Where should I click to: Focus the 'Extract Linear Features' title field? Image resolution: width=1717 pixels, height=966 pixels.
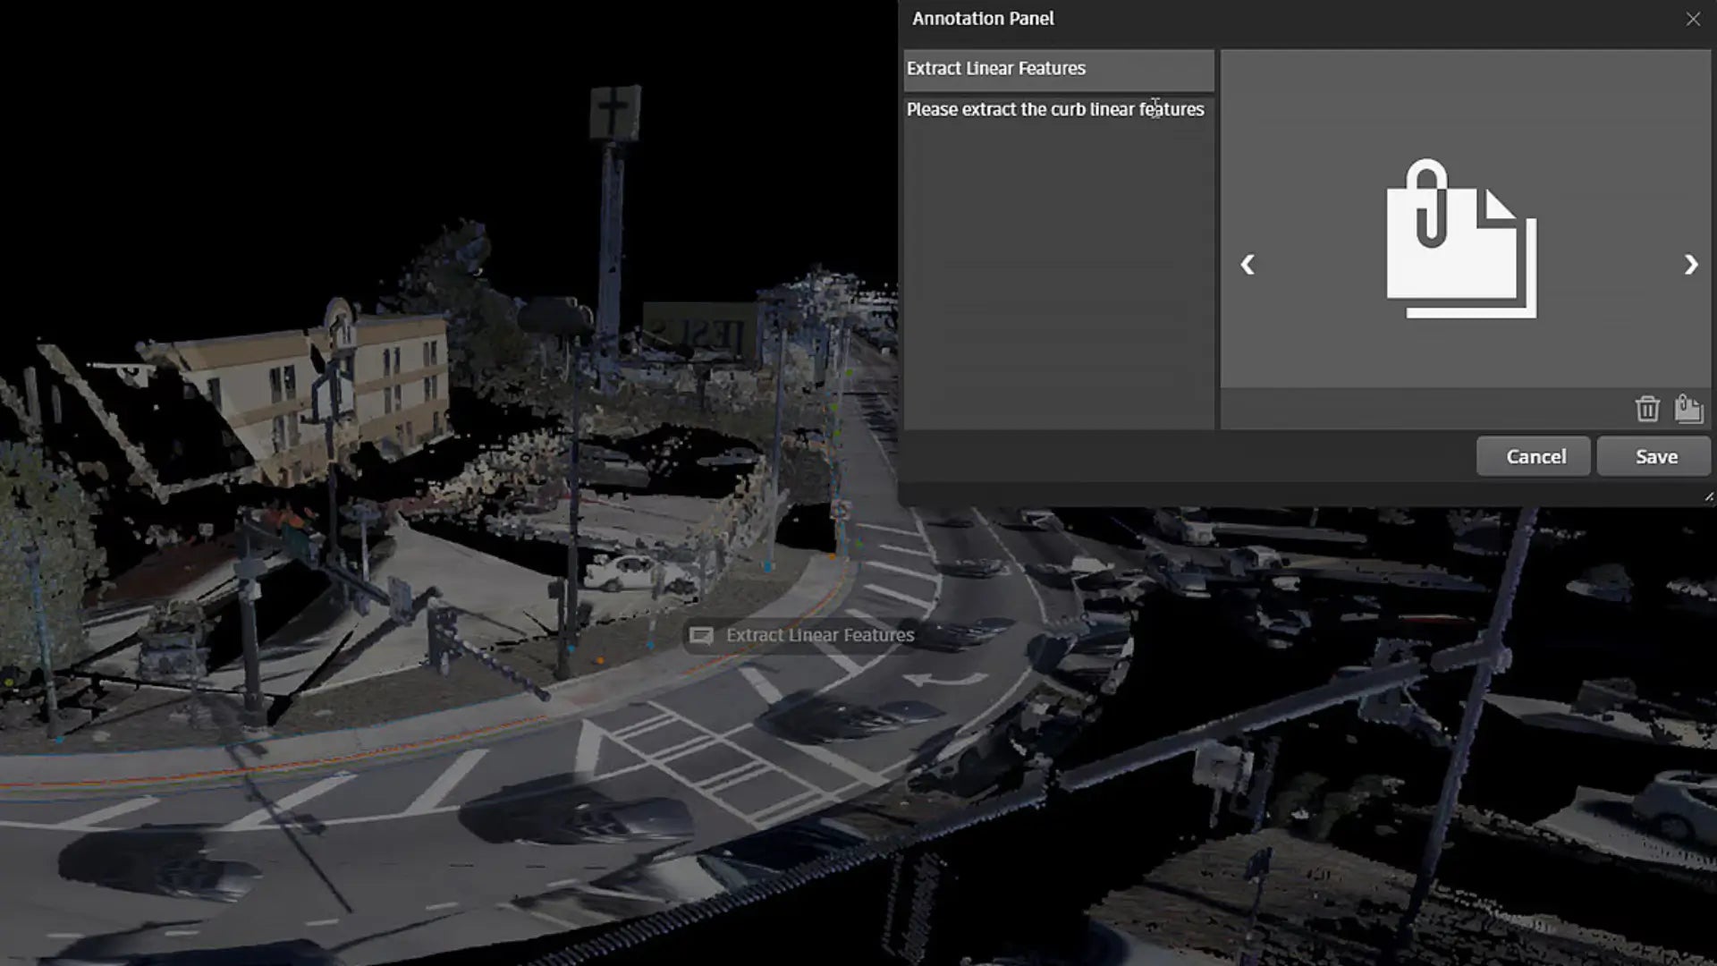tap(1058, 69)
